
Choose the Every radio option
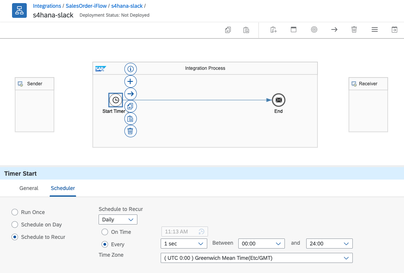[x=105, y=244]
